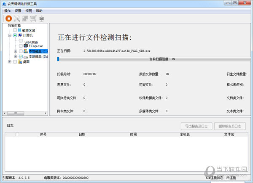Viewport: 253px width, 183px height.
Task: Click the 本地磁盘 (D:) drive icon
Action: click(x=26, y=57)
